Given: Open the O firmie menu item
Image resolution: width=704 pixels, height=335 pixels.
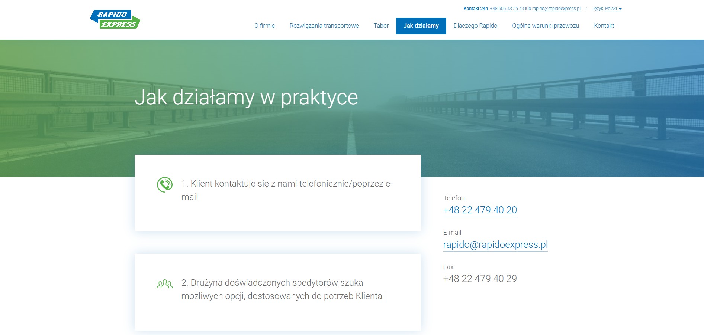Looking at the screenshot, I should [x=264, y=26].
